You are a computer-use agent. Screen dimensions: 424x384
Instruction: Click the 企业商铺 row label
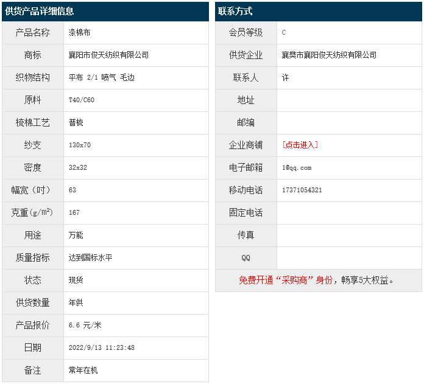point(246,145)
